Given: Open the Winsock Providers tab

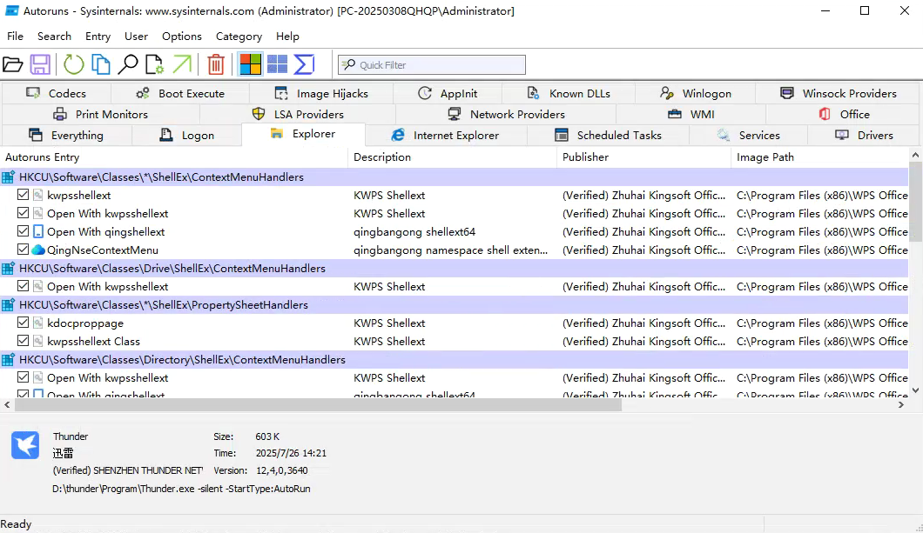Looking at the screenshot, I should pyautogui.click(x=839, y=93).
